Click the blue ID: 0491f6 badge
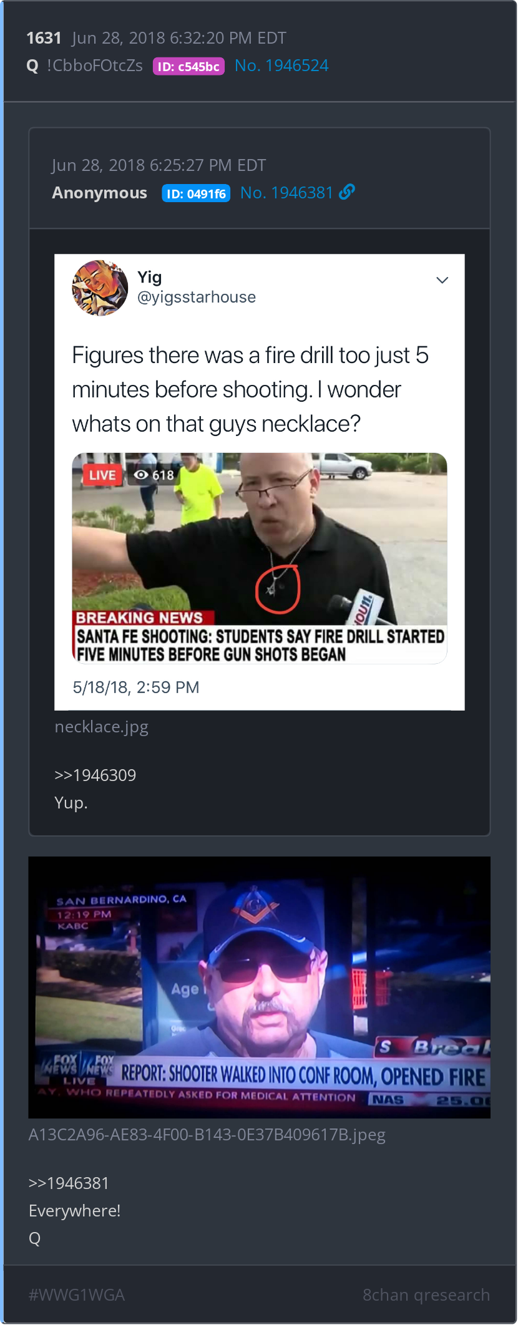The height and width of the screenshot is (1325, 518). click(196, 193)
